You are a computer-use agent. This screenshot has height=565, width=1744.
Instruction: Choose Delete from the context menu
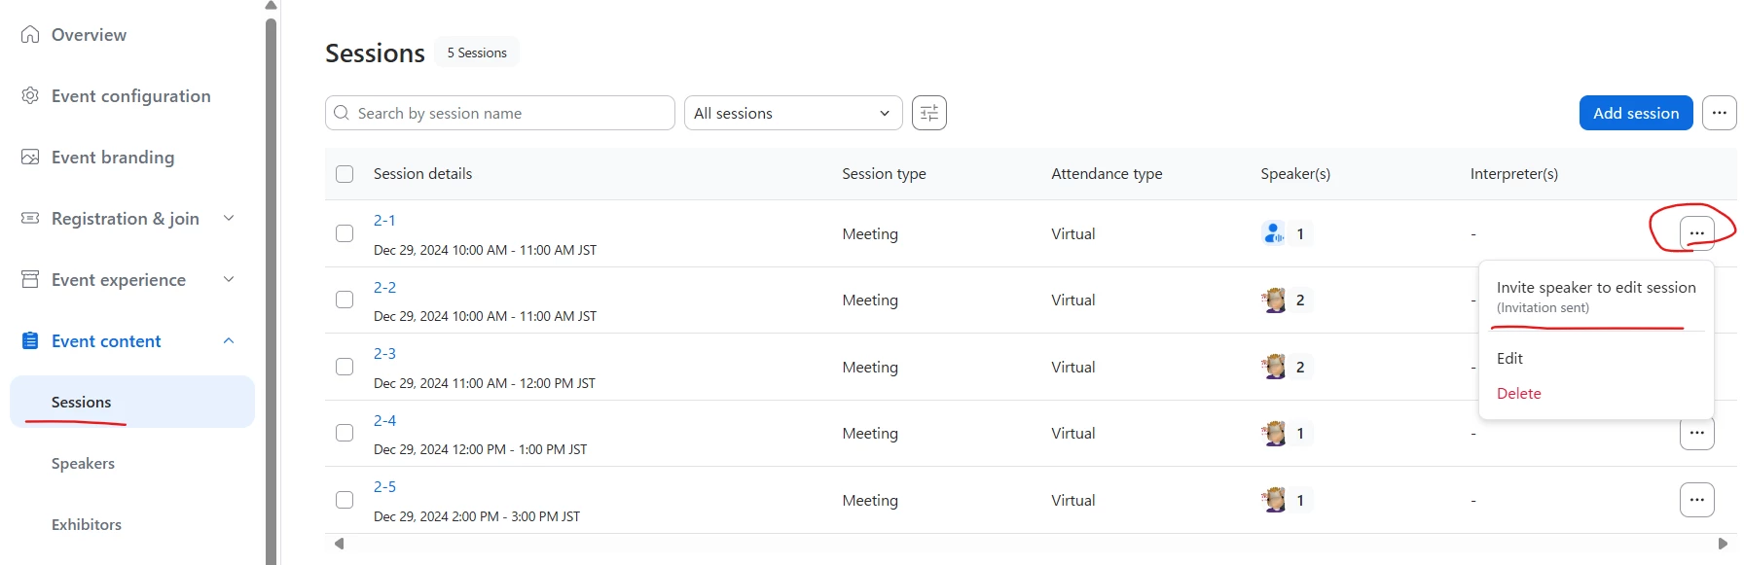[x=1518, y=393]
